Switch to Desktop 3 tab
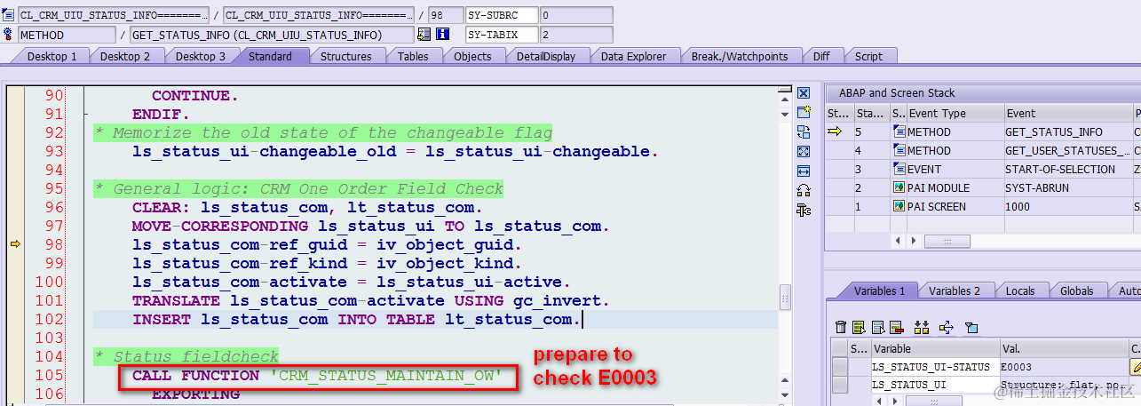 click(x=200, y=56)
